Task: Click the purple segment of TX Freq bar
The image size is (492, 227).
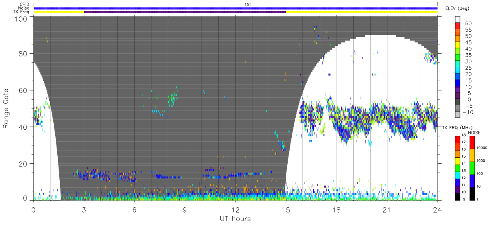Action: pyautogui.click(x=185, y=12)
